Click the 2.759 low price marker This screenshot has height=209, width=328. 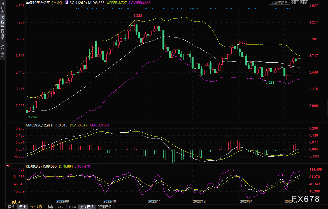click(x=32, y=117)
